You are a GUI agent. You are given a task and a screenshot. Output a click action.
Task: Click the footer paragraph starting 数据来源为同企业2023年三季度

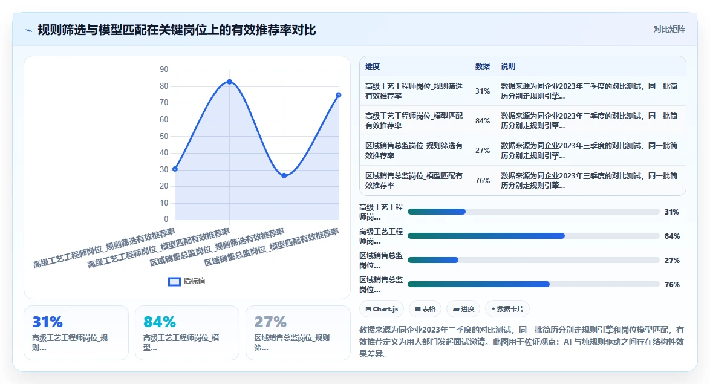pyautogui.click(x=522, y=342)
